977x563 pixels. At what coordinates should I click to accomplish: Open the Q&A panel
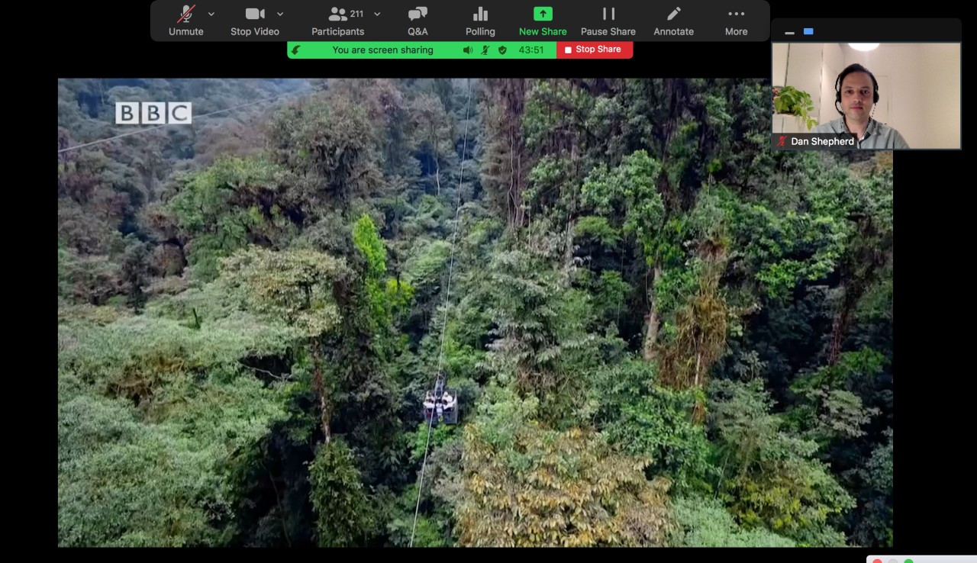click(418, 21)
